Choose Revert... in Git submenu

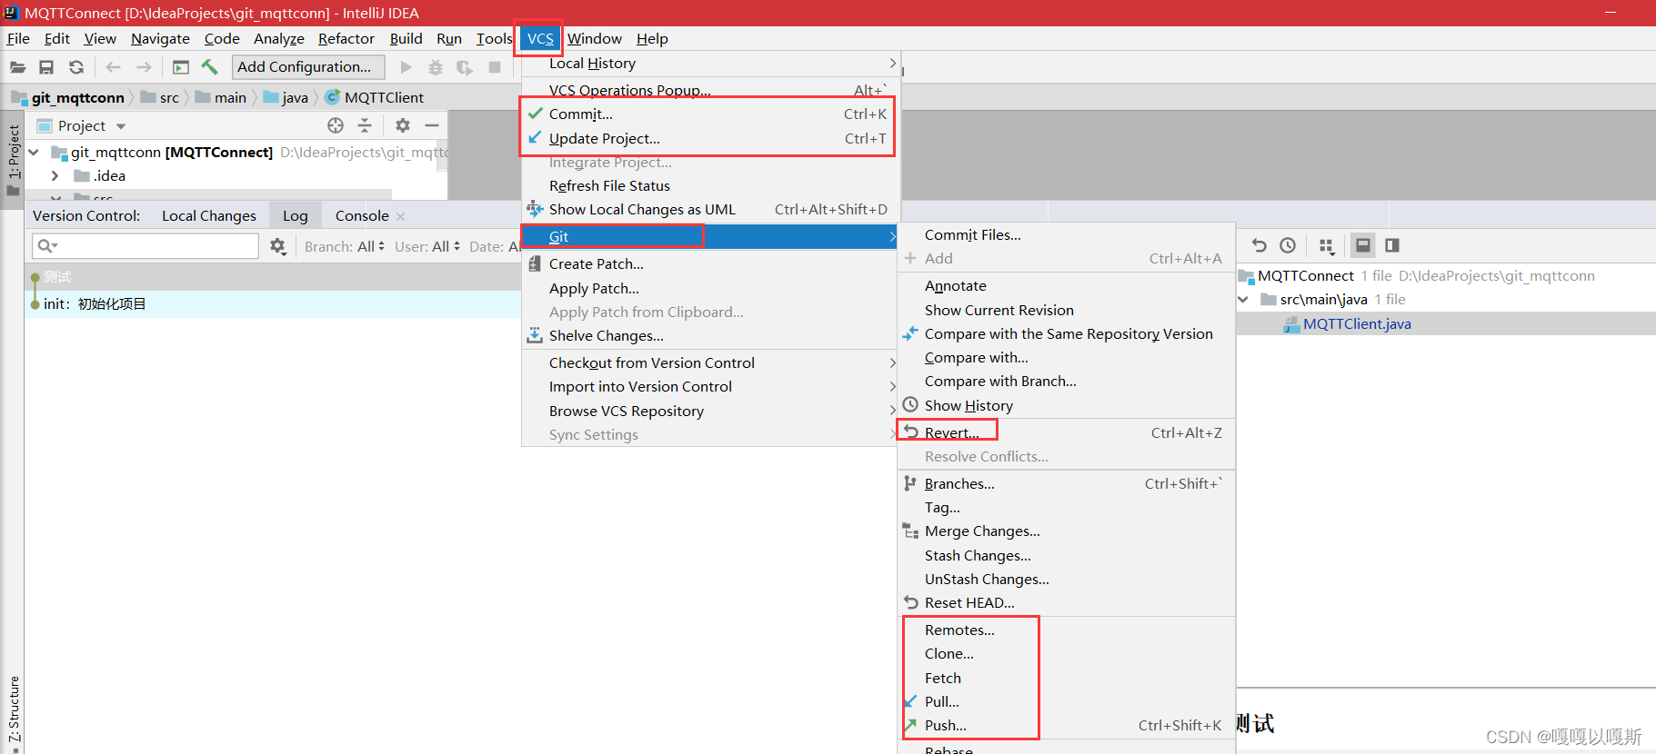point(1066,432)
